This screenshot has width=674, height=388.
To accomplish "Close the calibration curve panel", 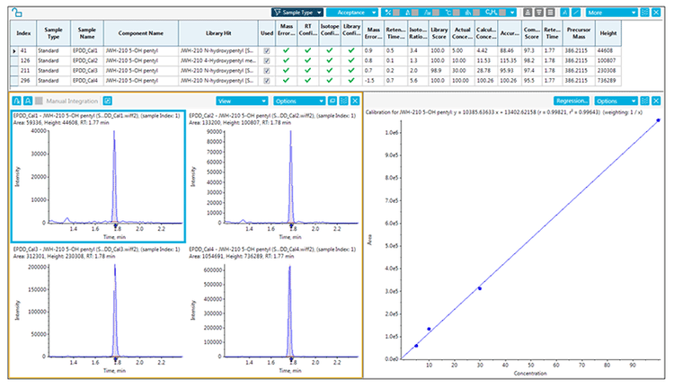I will pyautogui.click(x=657, y=101).
